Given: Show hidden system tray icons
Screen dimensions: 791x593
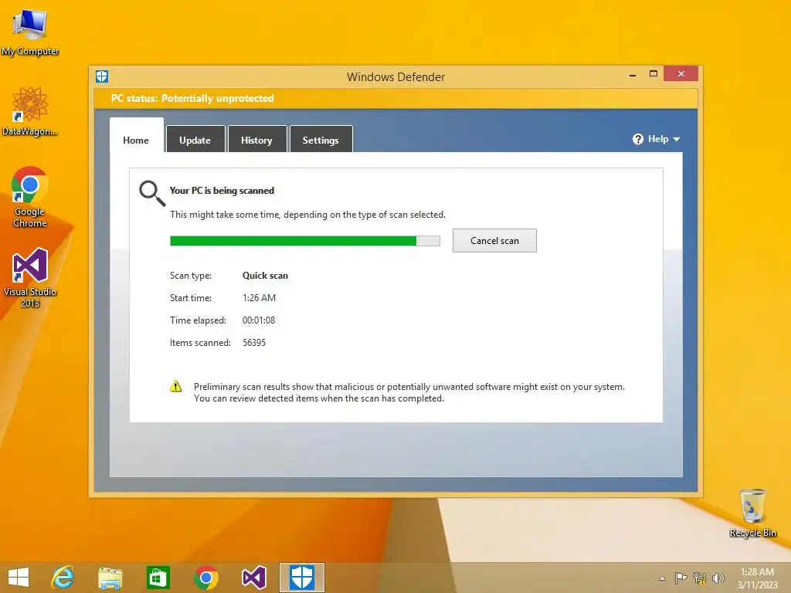Looking at the screenshot, I should tap(662, 578).
